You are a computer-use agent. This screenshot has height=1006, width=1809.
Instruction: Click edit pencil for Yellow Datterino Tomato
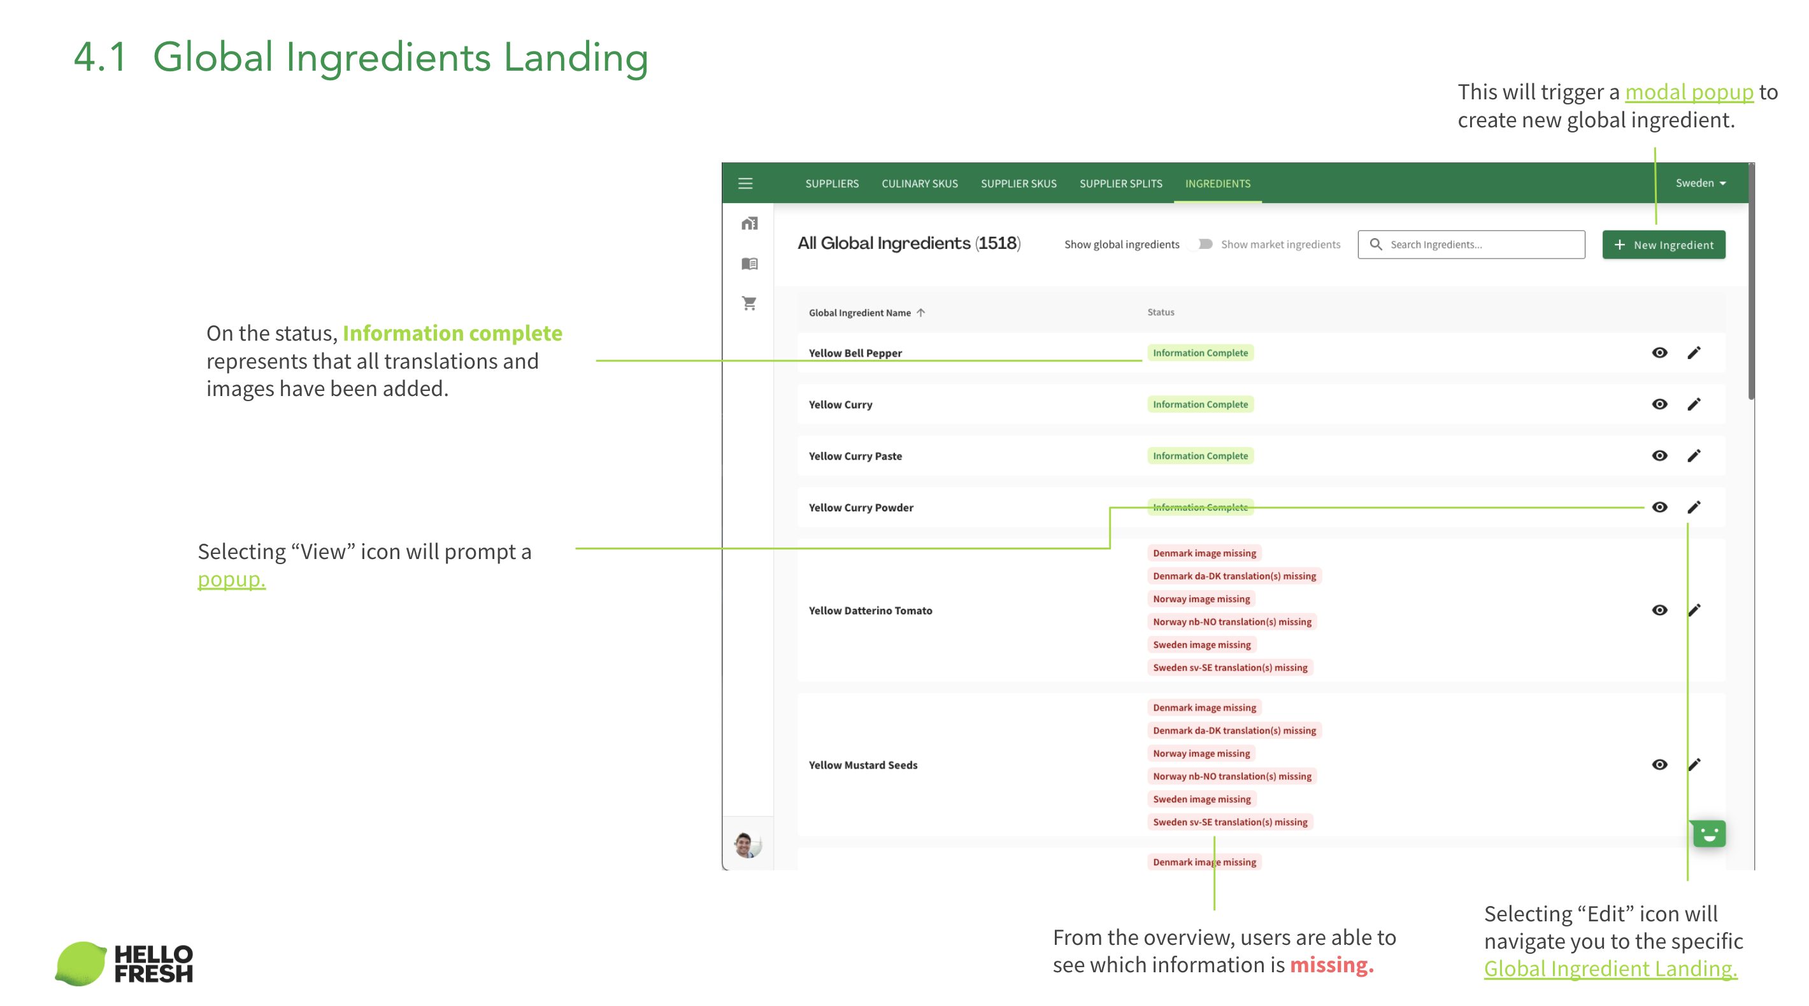coord(1694,610)
